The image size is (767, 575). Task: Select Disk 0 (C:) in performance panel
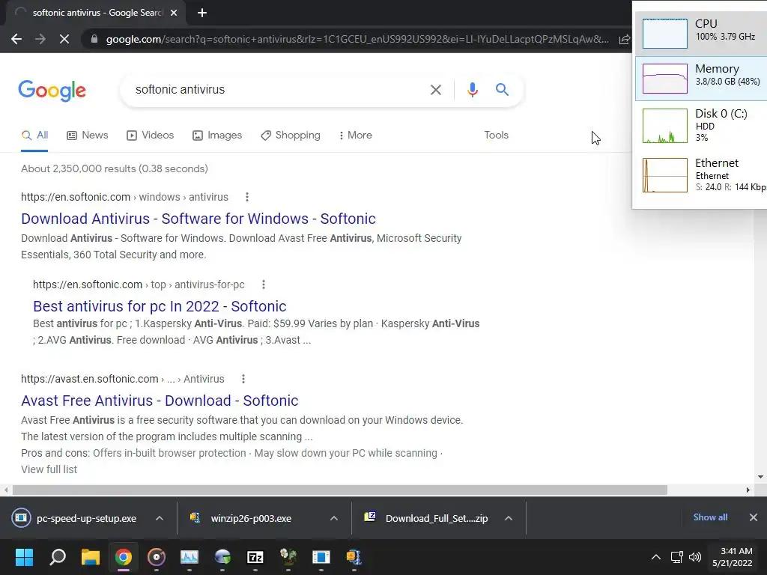[700, 125]
